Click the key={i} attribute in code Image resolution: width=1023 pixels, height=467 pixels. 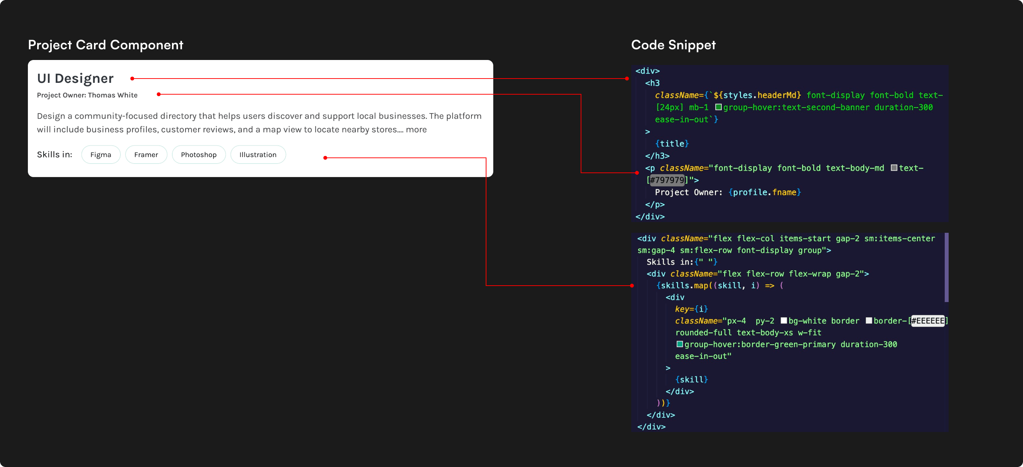(x=691, y=309)
